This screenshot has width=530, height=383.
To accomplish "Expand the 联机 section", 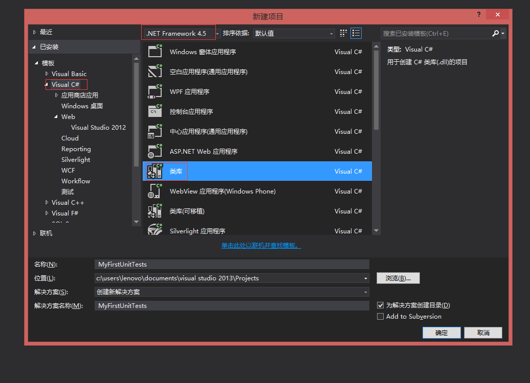I will pyautogui.click(x=34, y=233).
